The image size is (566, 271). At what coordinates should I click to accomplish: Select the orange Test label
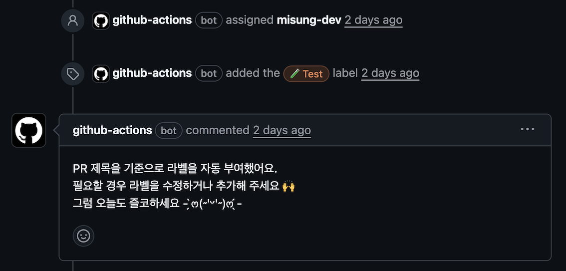click(306, 74)
